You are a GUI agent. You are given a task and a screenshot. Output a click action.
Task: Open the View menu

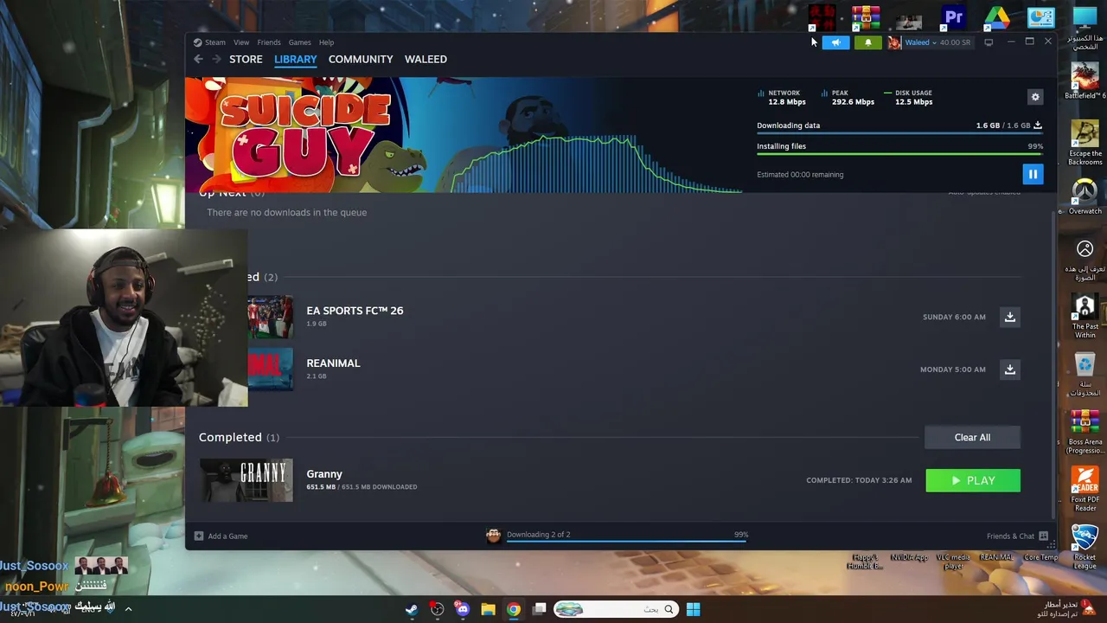241,42
